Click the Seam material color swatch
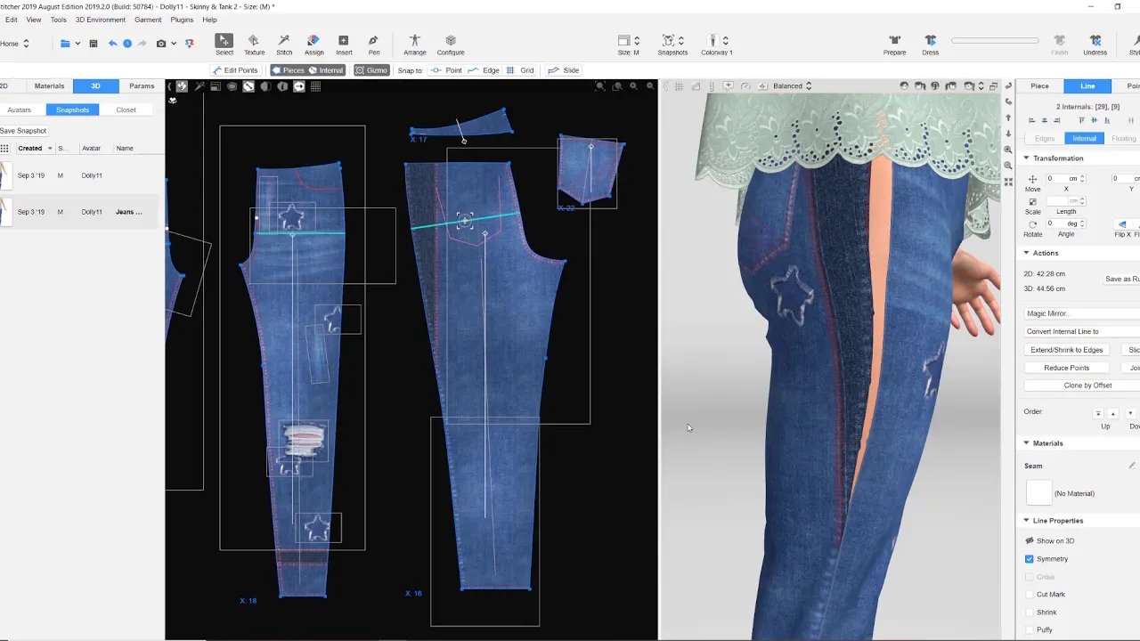This screenshot has height=641, width=1140. click(x=1038, y=493)
